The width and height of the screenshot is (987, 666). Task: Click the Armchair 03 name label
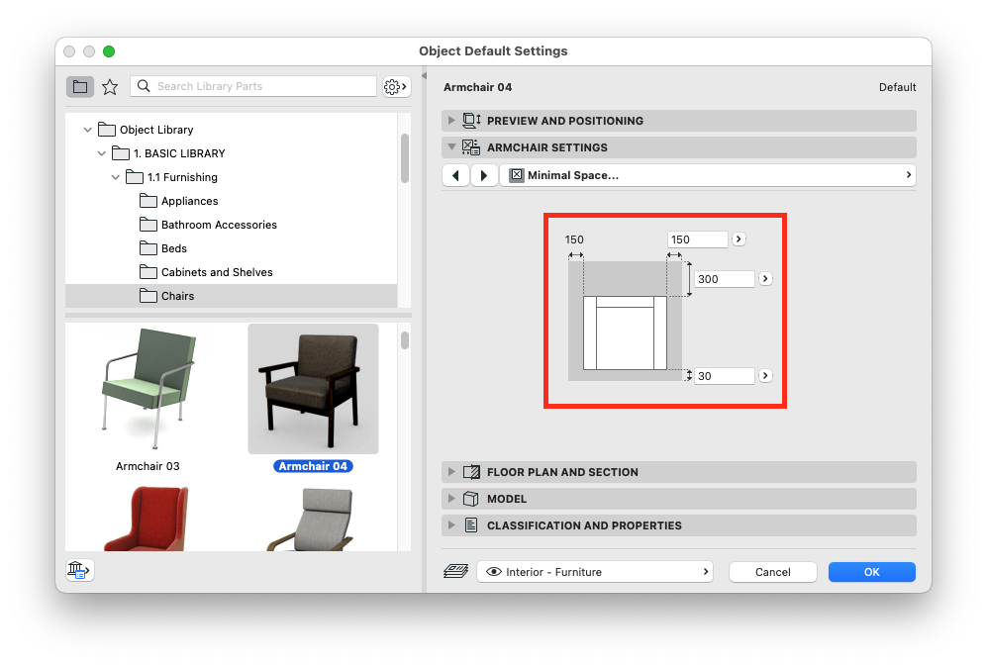coord(148,466)
